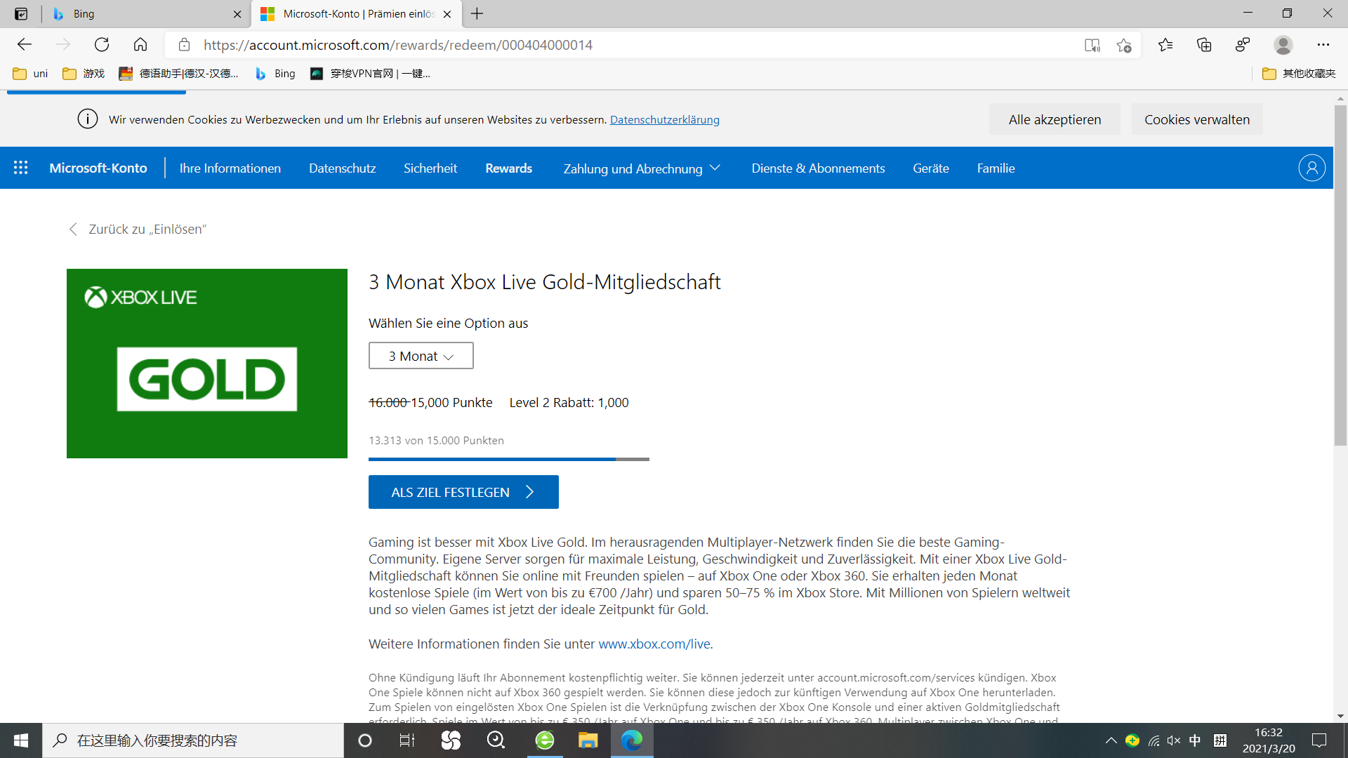The width and height of the screenshot is (1348, 758).
Task: Open the Favorites list icon
Action: pos(1165,45)
